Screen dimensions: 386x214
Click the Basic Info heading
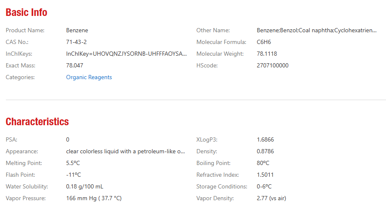coord(26,13)
